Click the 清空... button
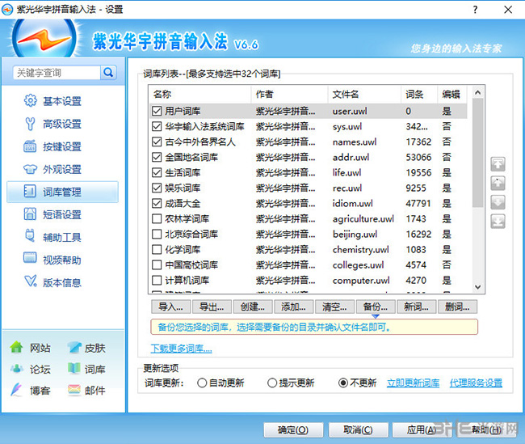The width and height of the screenshot is (525, 444). click(x=334, y=307)
